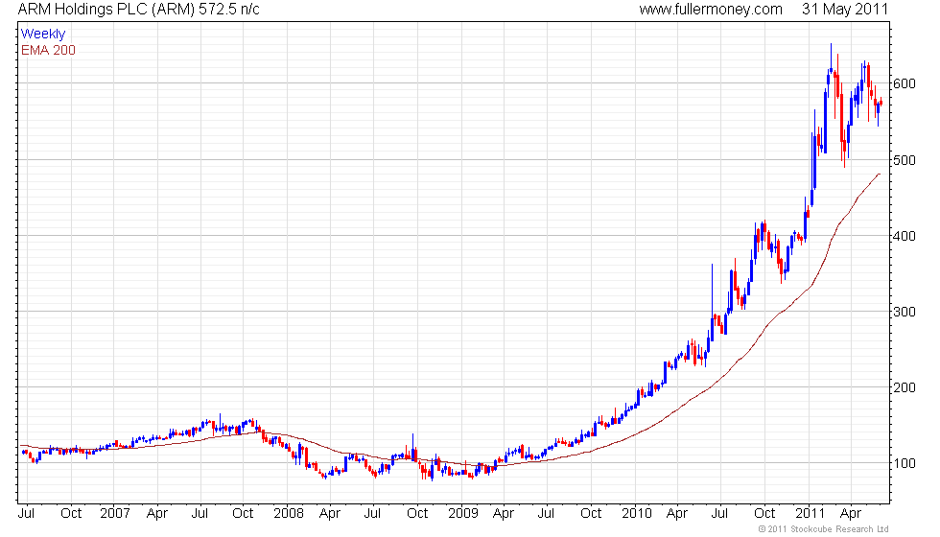Click the first Jul label on time axis
Viewport: 940px width, 537px height.
point(27,514)
